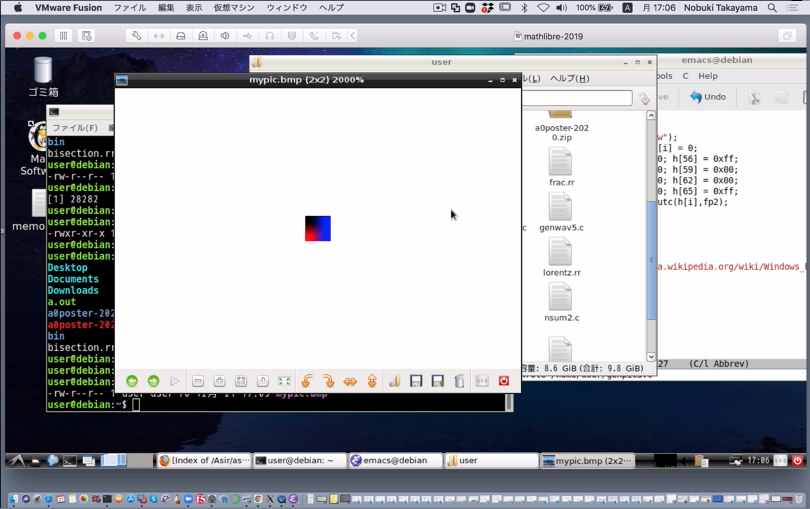Open file from image viewer toolbar
Image resolution: width=810 pixels, height=509 pixels.
(395, 381)
